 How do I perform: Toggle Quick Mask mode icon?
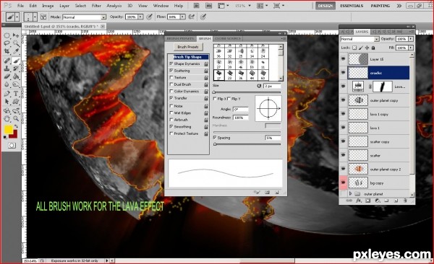pyautogui.click(x=12, y=145)
